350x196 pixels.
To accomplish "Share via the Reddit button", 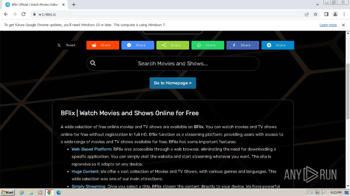I will 103,45.
